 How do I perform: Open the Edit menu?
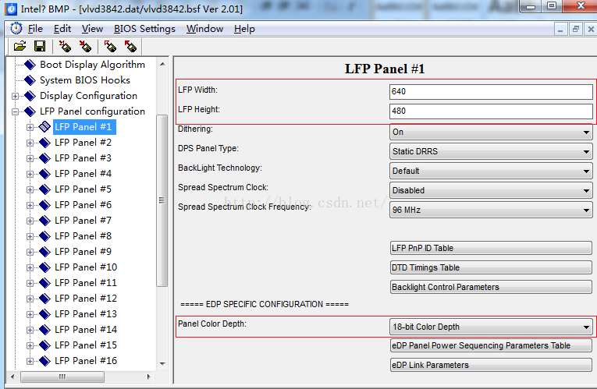[x=62, y=29]
